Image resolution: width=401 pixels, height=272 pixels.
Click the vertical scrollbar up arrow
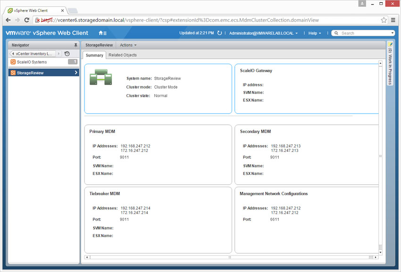[380, 63]
